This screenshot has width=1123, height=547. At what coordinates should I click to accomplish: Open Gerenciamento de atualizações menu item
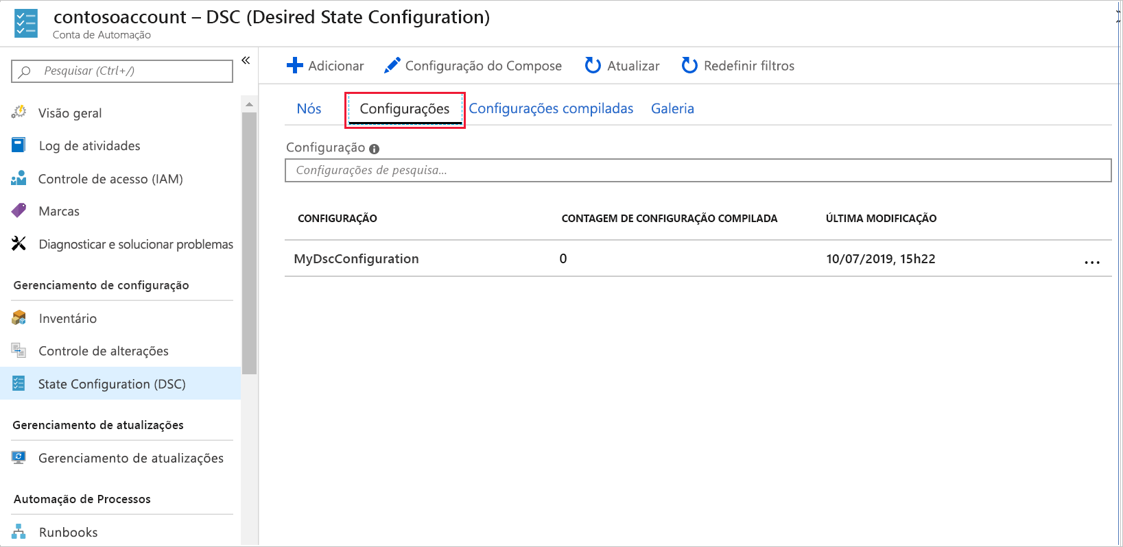coord(131,459)
